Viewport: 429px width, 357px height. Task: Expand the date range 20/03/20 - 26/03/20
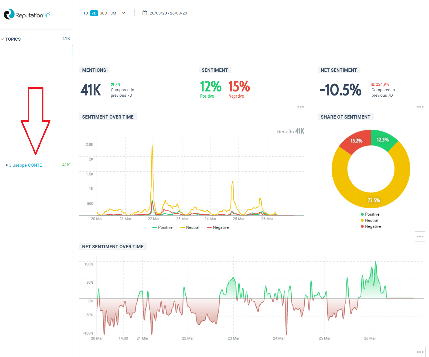coord(168,13)
